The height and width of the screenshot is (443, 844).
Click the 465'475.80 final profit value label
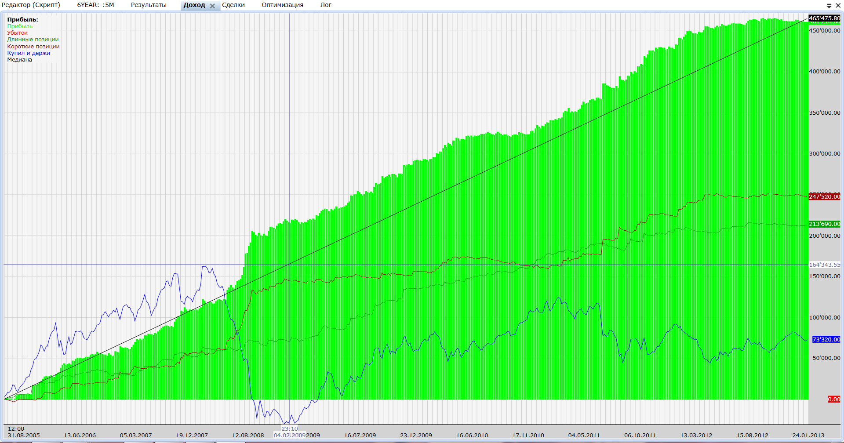tap(824, 18)
